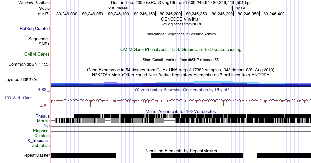Open the RefSeq Curated track label
Image resolution: width=311 pixels, height=163 pixels.
coord(34,28)
